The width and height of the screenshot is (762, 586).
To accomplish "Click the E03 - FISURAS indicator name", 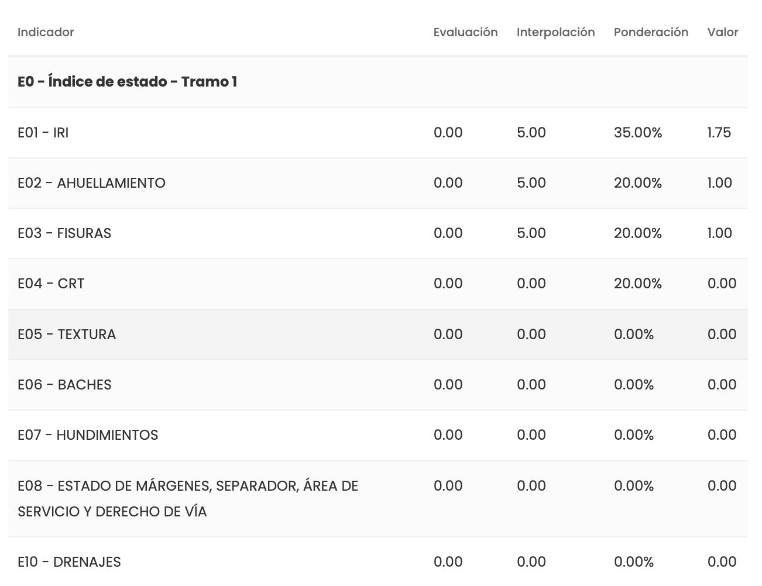I will click(64, 233).
